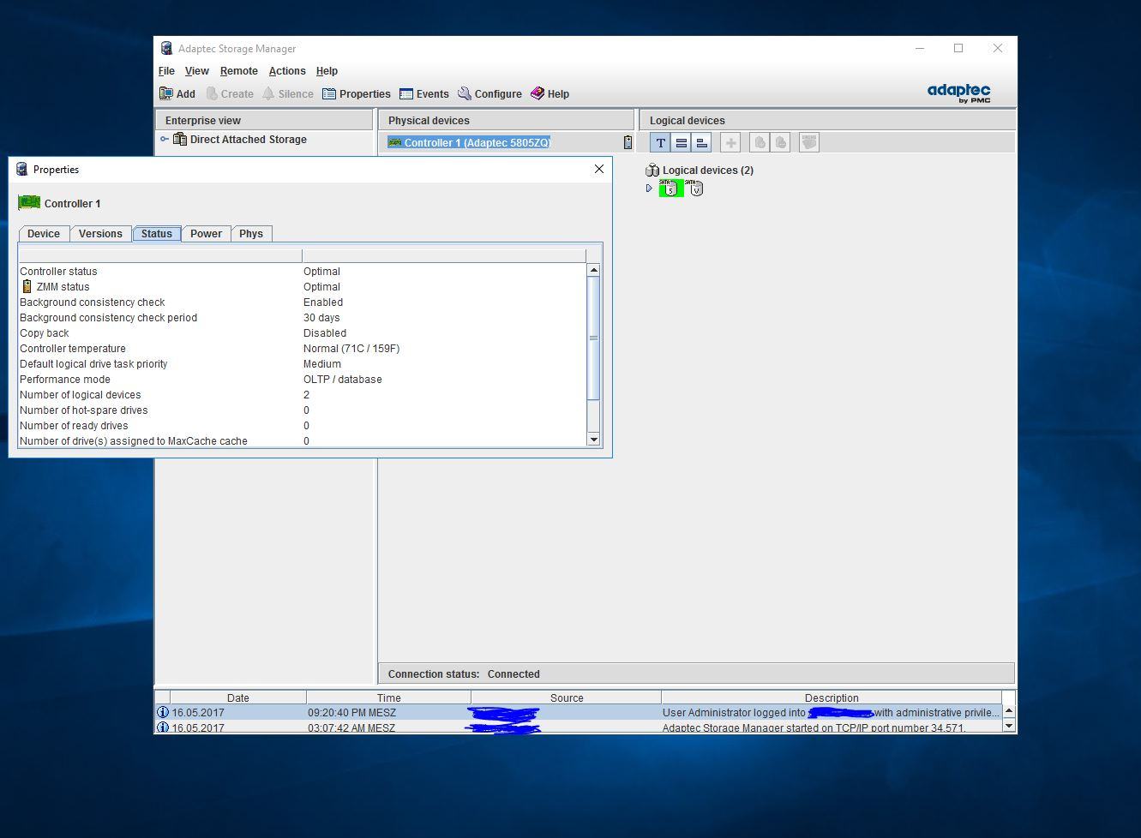Select the full size capacity view icon
This screenshot has width=1141, height=838.
point(681,142)
